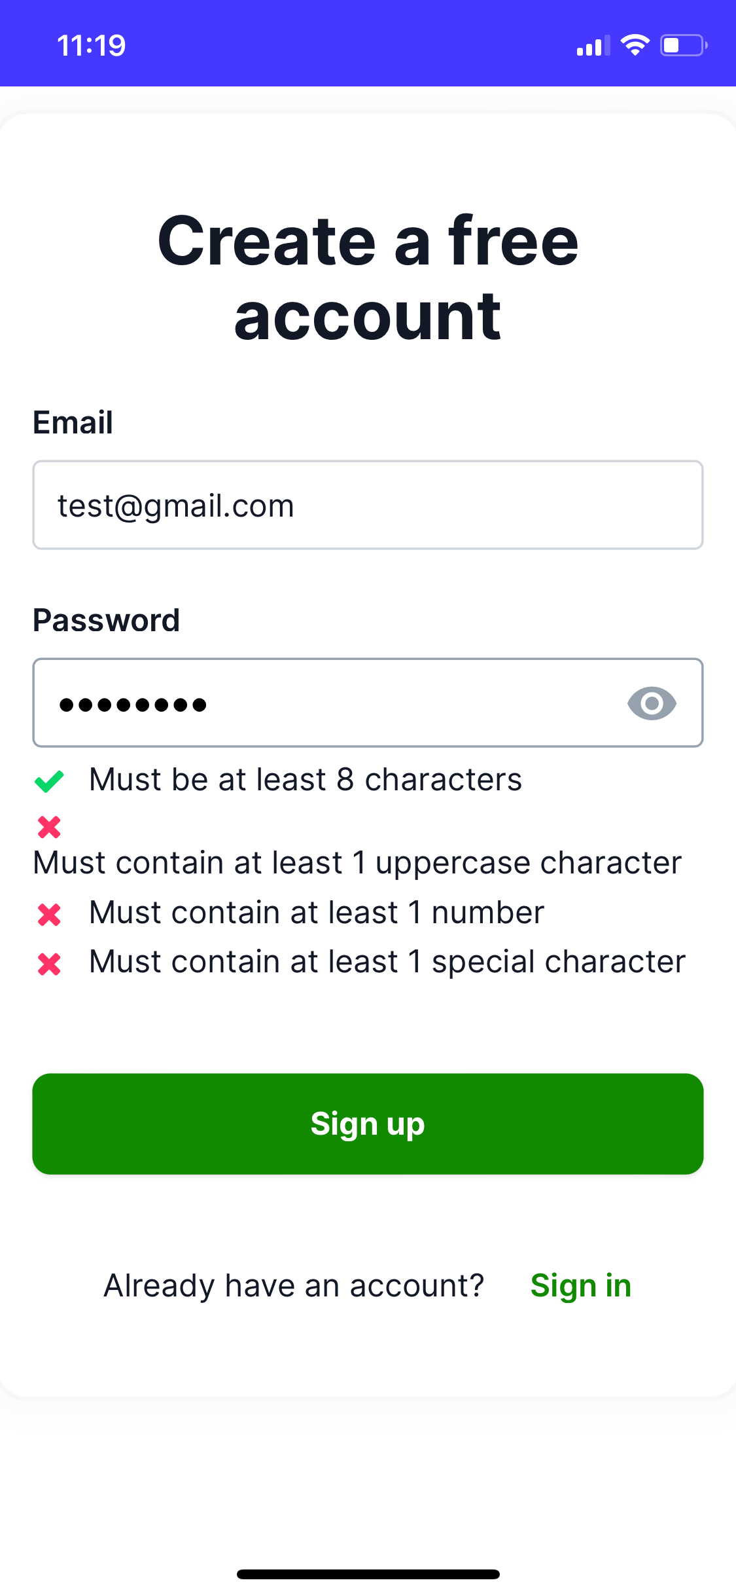Show password with the eye icon
736x1595 pixels.
651,703
